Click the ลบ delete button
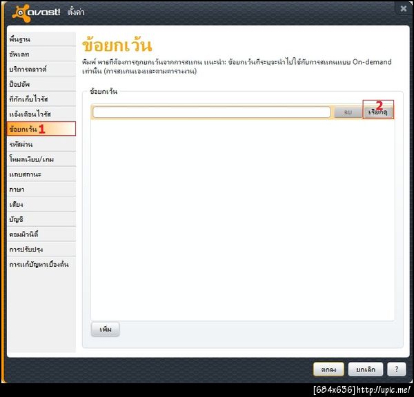The height and width of the screenshot is (397, 414). [x=348, y=112]
